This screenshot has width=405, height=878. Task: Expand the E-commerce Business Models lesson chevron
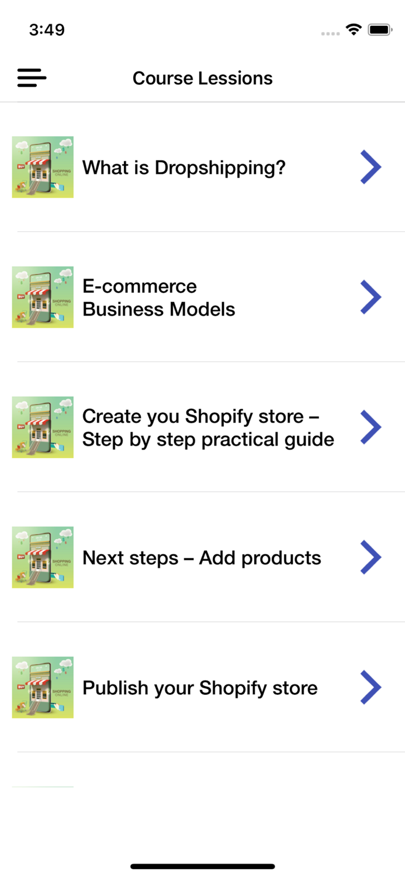(372, 297)
